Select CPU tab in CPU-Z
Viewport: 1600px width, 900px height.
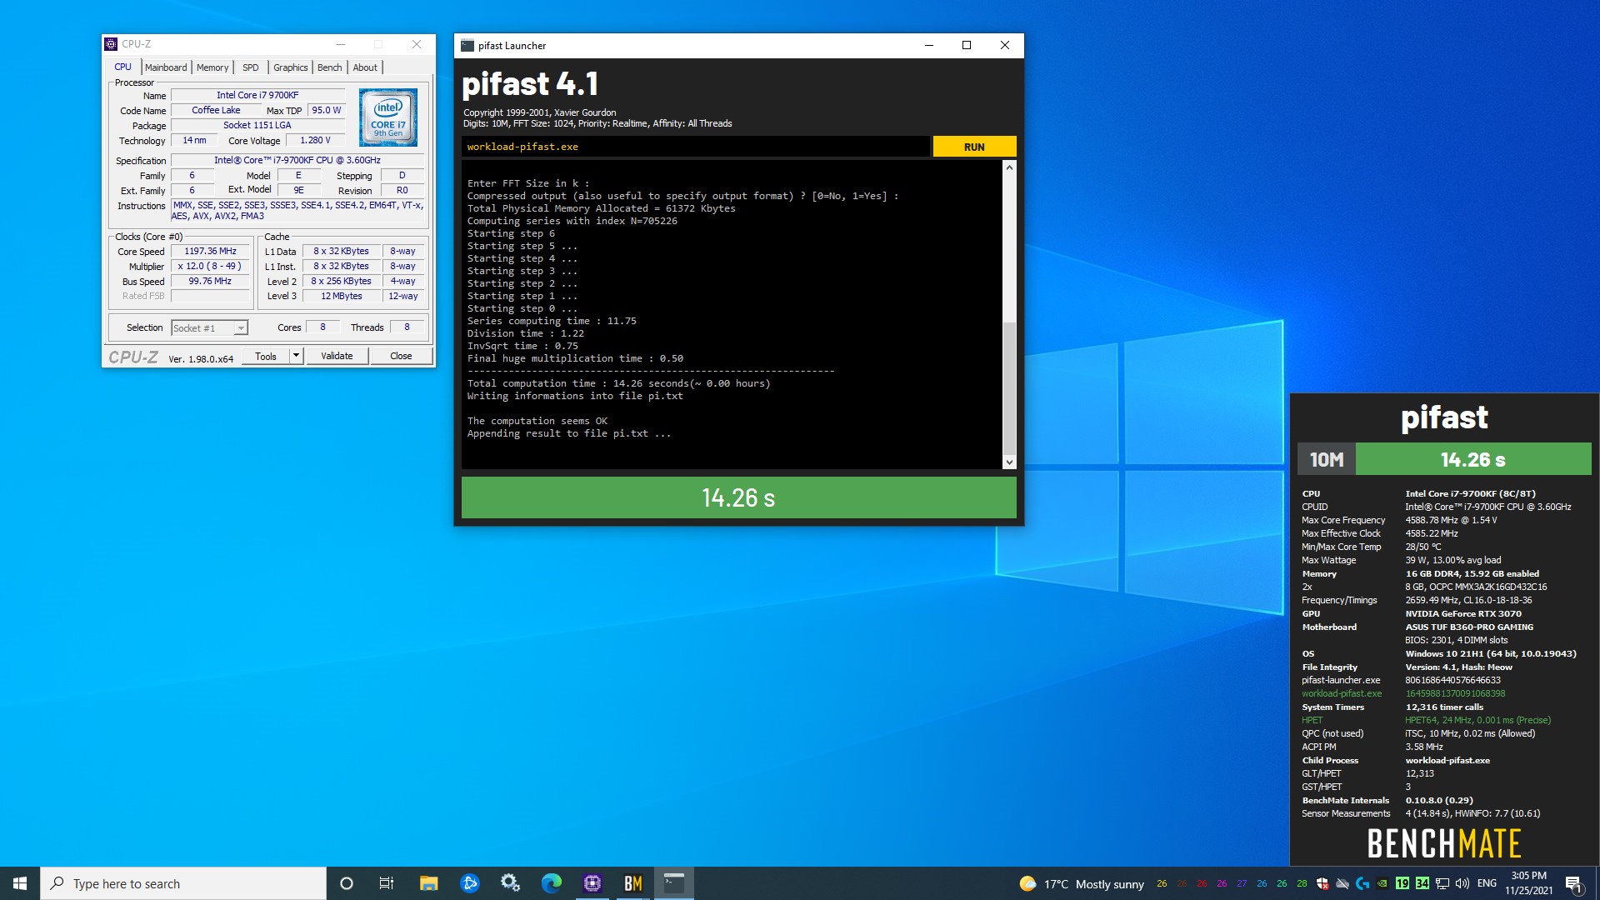coord(123,67)
